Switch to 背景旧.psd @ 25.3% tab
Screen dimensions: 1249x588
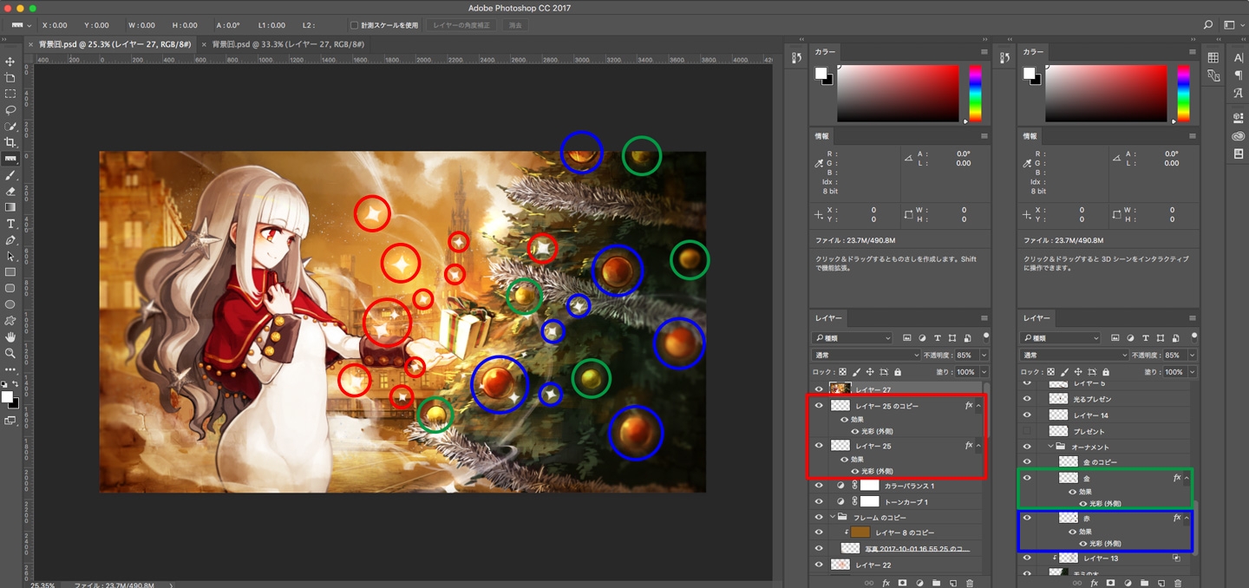(115, 43)
